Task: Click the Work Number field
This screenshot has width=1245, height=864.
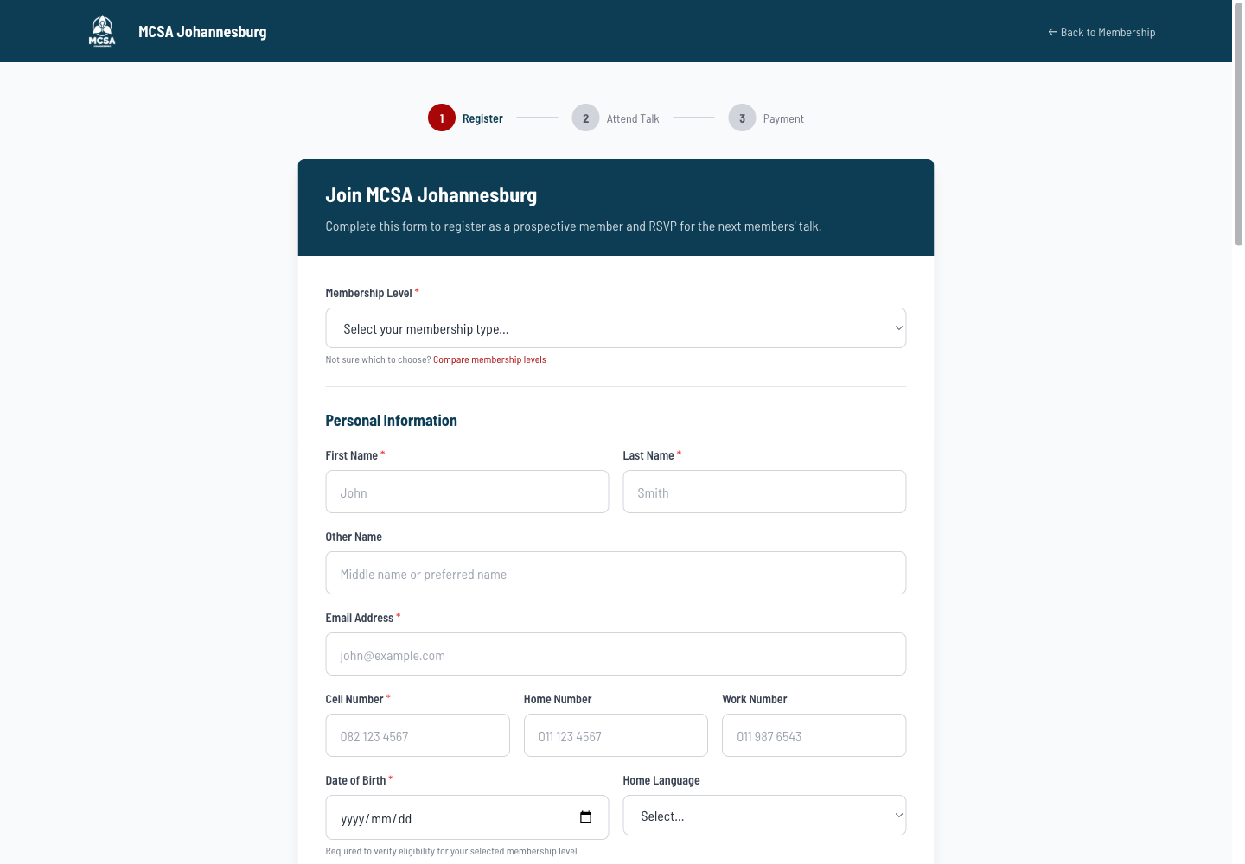Action: pyautogui.click(x=814, y=735)
